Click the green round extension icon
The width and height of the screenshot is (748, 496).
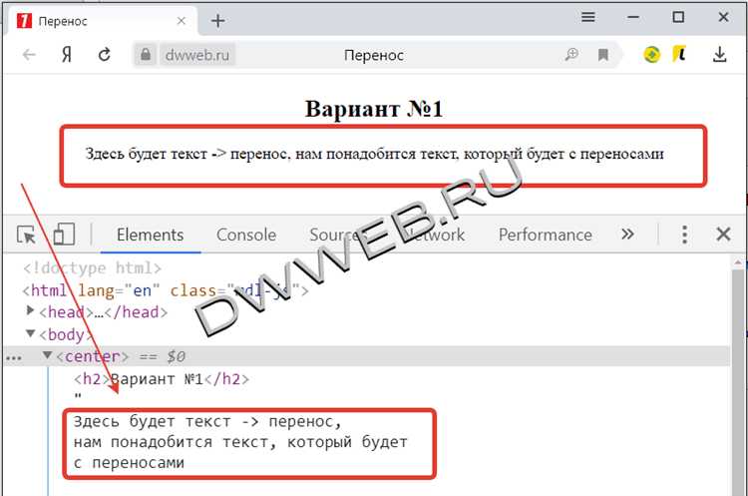pos(651,55)
